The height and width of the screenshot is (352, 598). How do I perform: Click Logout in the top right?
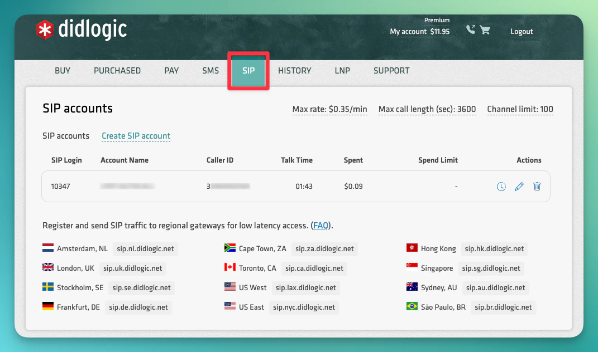tap(522, 32)
